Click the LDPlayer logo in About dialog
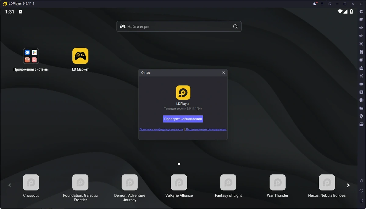The height and width of the screenshot is (209, 366). [x=183, y=93]
